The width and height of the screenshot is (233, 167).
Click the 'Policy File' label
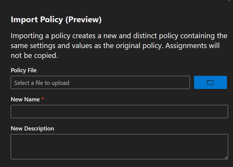24,70
